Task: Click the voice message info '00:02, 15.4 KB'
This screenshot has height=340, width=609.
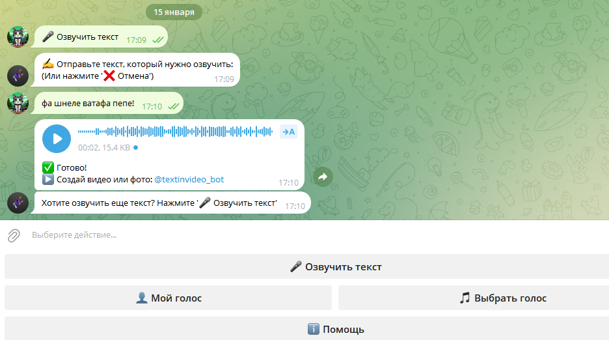Action: pyautogui.click(x=104, y=148)
